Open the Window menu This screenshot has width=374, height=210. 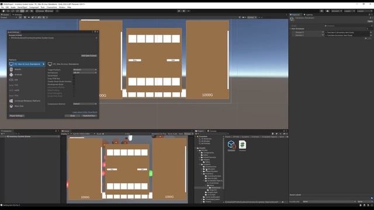pos(62,8)
